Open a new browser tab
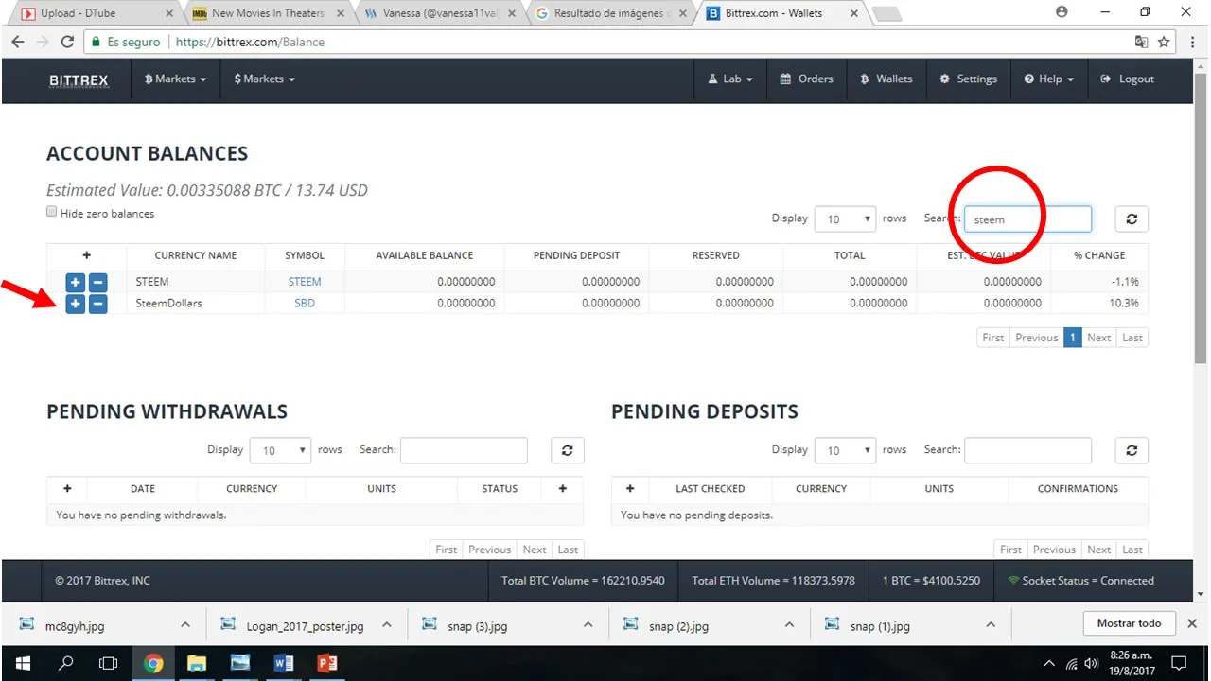The height and width of the screenshot is (681, 1211). 886,14
